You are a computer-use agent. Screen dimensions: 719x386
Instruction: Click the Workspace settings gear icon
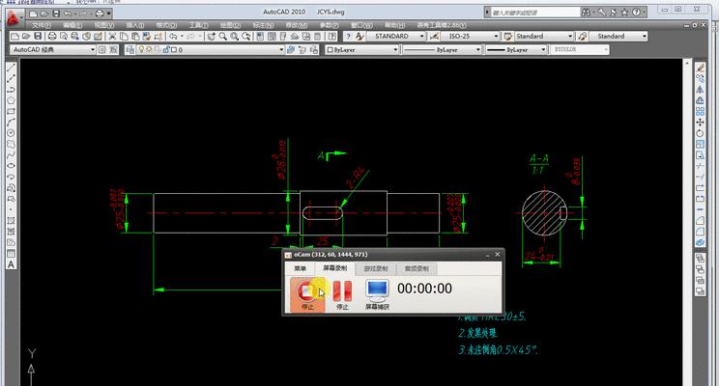coord(102,49)
